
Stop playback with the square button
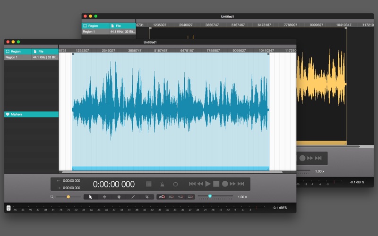[216, 184]
